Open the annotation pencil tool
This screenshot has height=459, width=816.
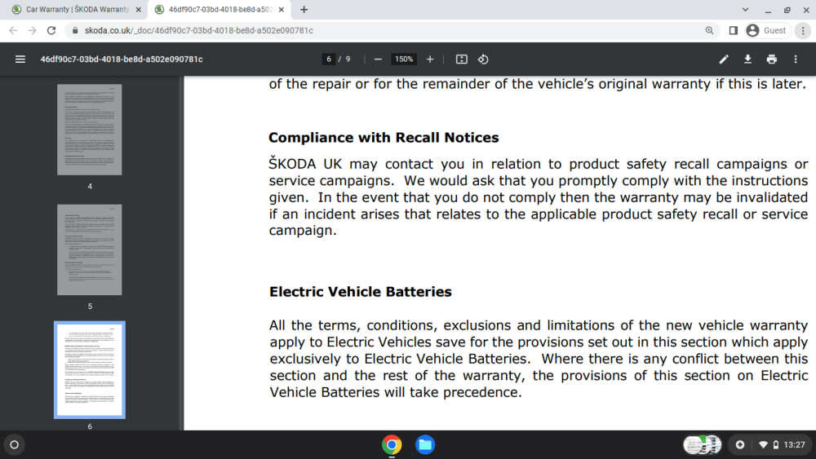(724, 60)
